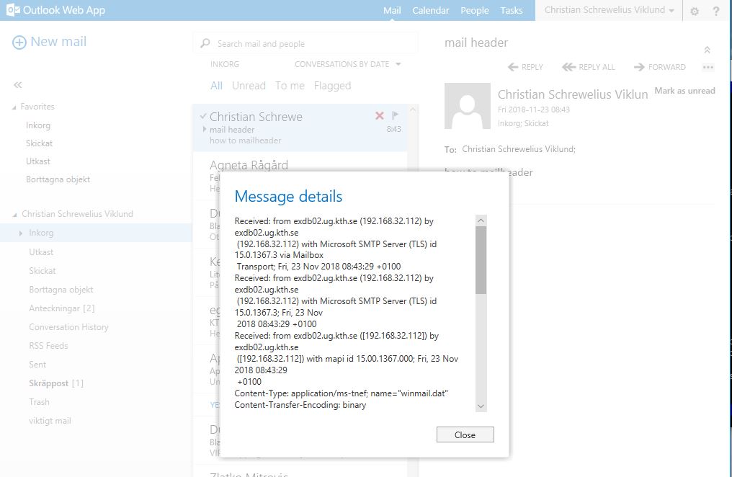
Task: Open Outlook help with the question mark icon
Action: pos(715,11)
